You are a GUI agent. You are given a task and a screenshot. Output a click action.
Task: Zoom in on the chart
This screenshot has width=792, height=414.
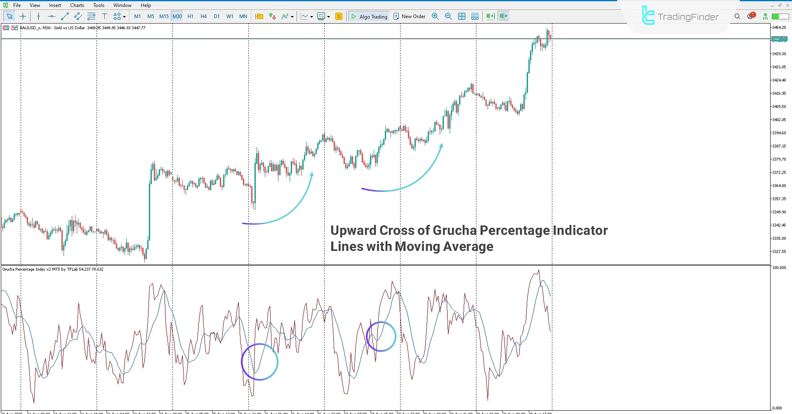(435, 16)
